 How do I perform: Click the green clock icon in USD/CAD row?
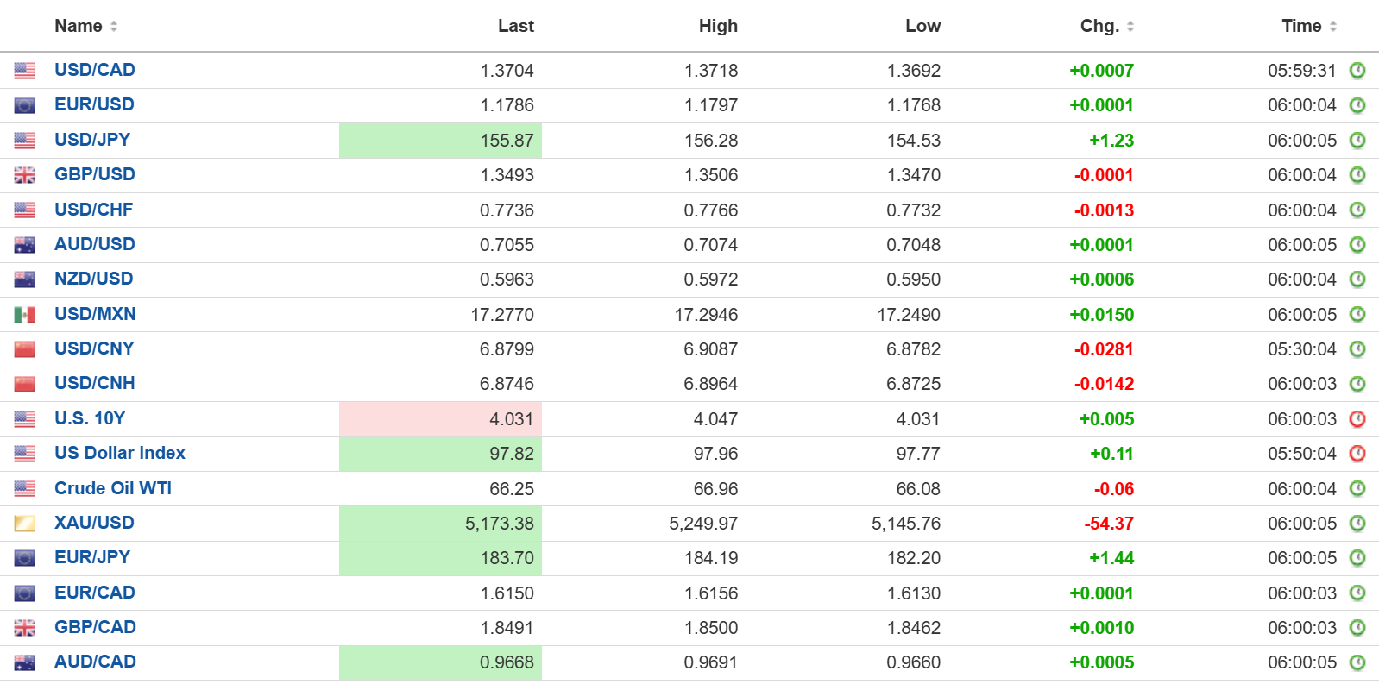point(1357,71)
